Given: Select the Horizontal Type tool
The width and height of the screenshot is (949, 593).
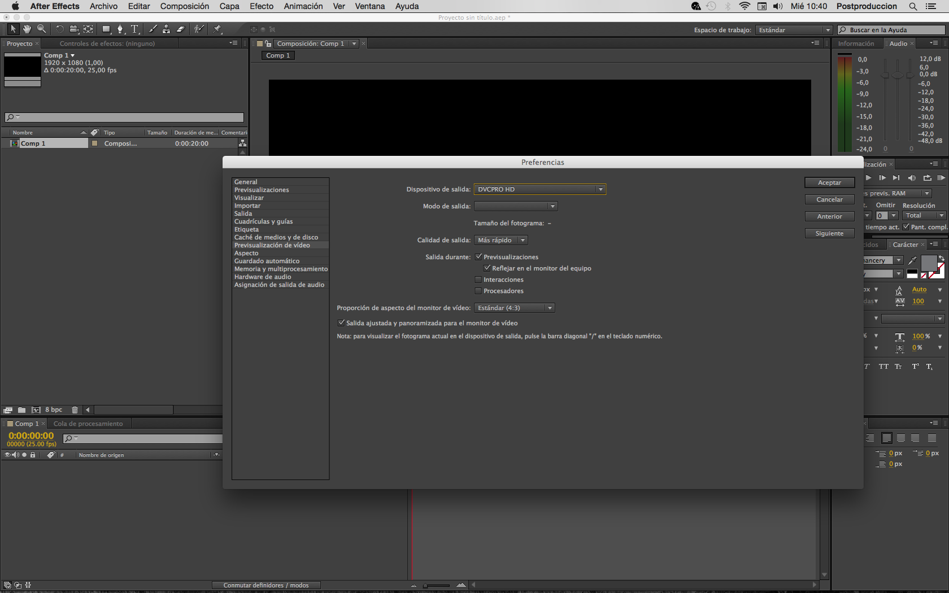Looking at the screenshot, I should pos(134,29).
